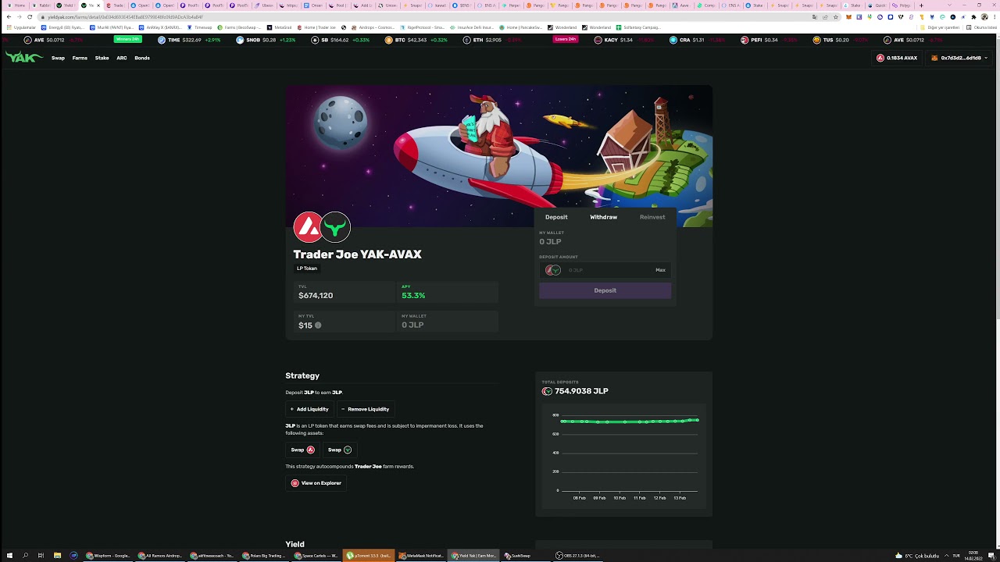Click the red AVAX token logo above title
1000x562 pixels.
308,227
